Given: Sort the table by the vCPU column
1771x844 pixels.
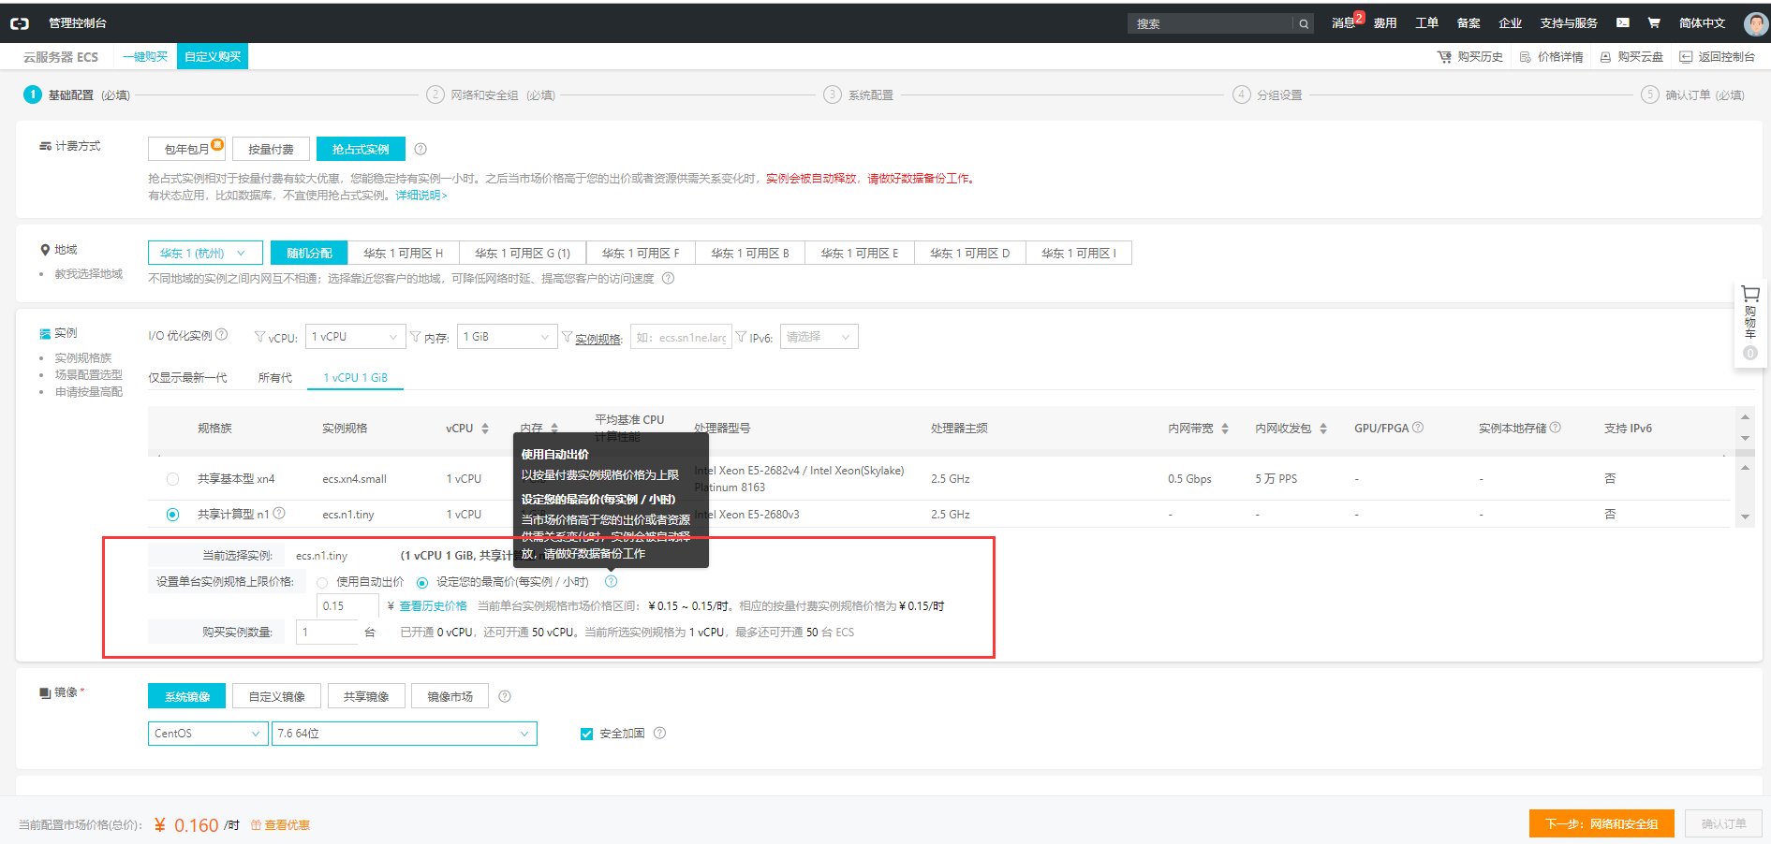Looking at the screenshot, I should point(485,429).
